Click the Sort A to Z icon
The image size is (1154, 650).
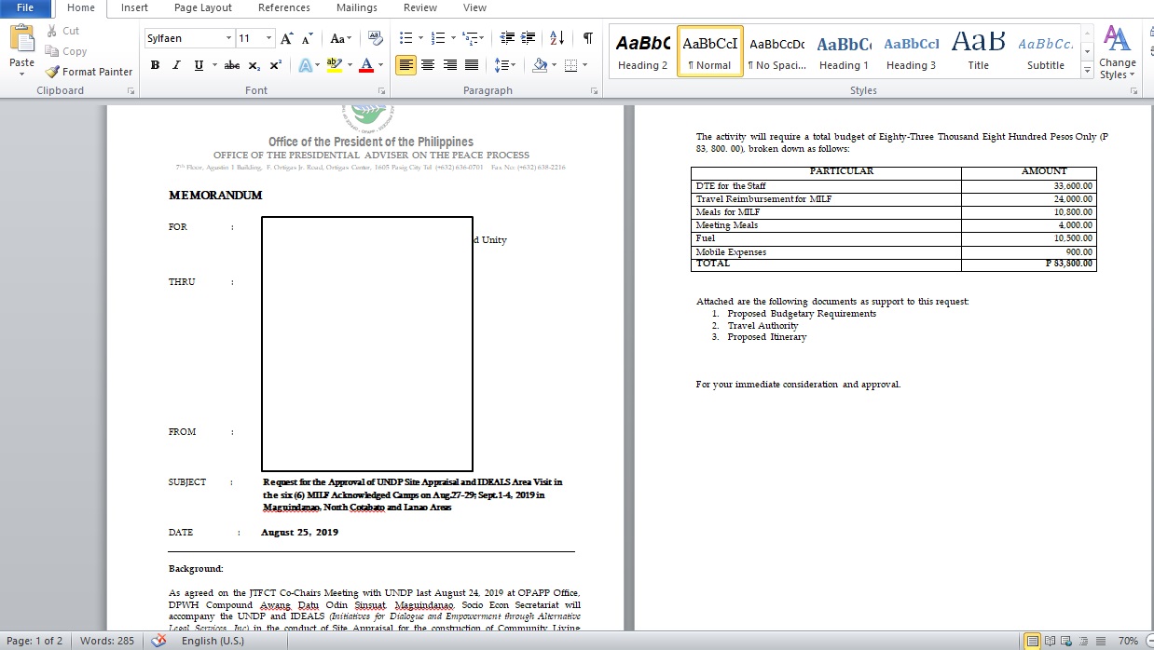[557, 38]
